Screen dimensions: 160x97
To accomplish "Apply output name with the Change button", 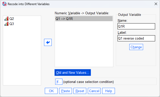I will coord(136,47).
